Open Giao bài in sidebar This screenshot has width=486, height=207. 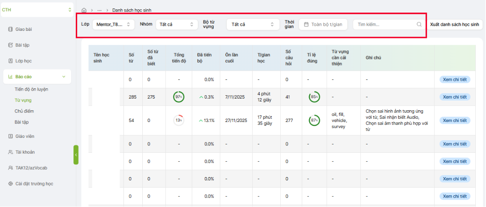pyautogui.click(x=23, y=29)
